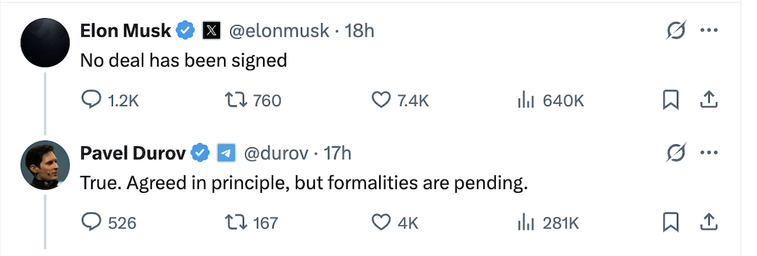Open the @elonmusk profile handle
Screen dimensions: 757x256
point(278,31)
